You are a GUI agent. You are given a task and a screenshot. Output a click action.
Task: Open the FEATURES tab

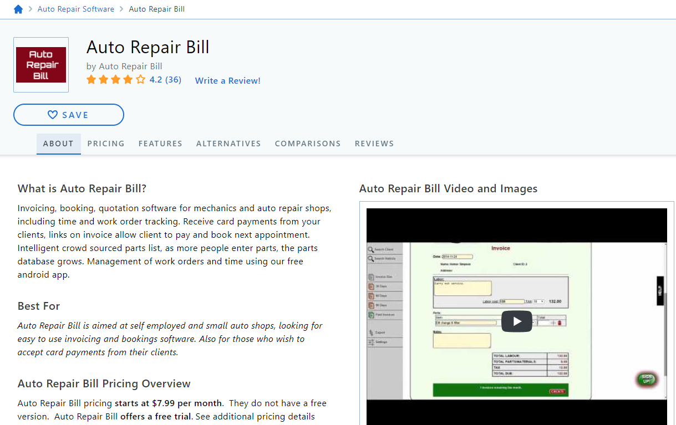coord(160,144)
